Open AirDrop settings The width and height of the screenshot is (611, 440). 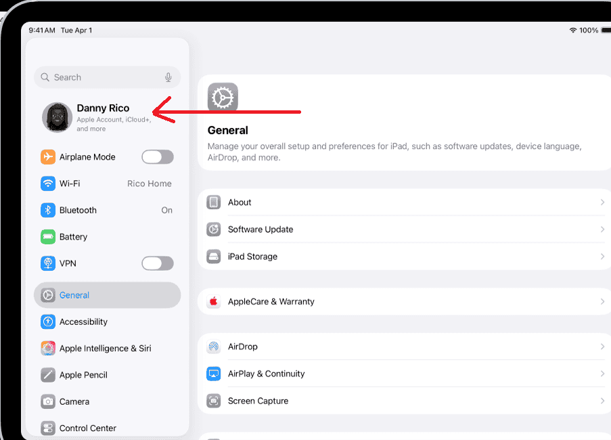(404, 347)
